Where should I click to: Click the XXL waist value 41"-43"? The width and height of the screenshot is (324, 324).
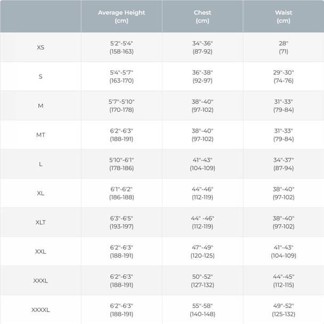click(x=283, y=247)
